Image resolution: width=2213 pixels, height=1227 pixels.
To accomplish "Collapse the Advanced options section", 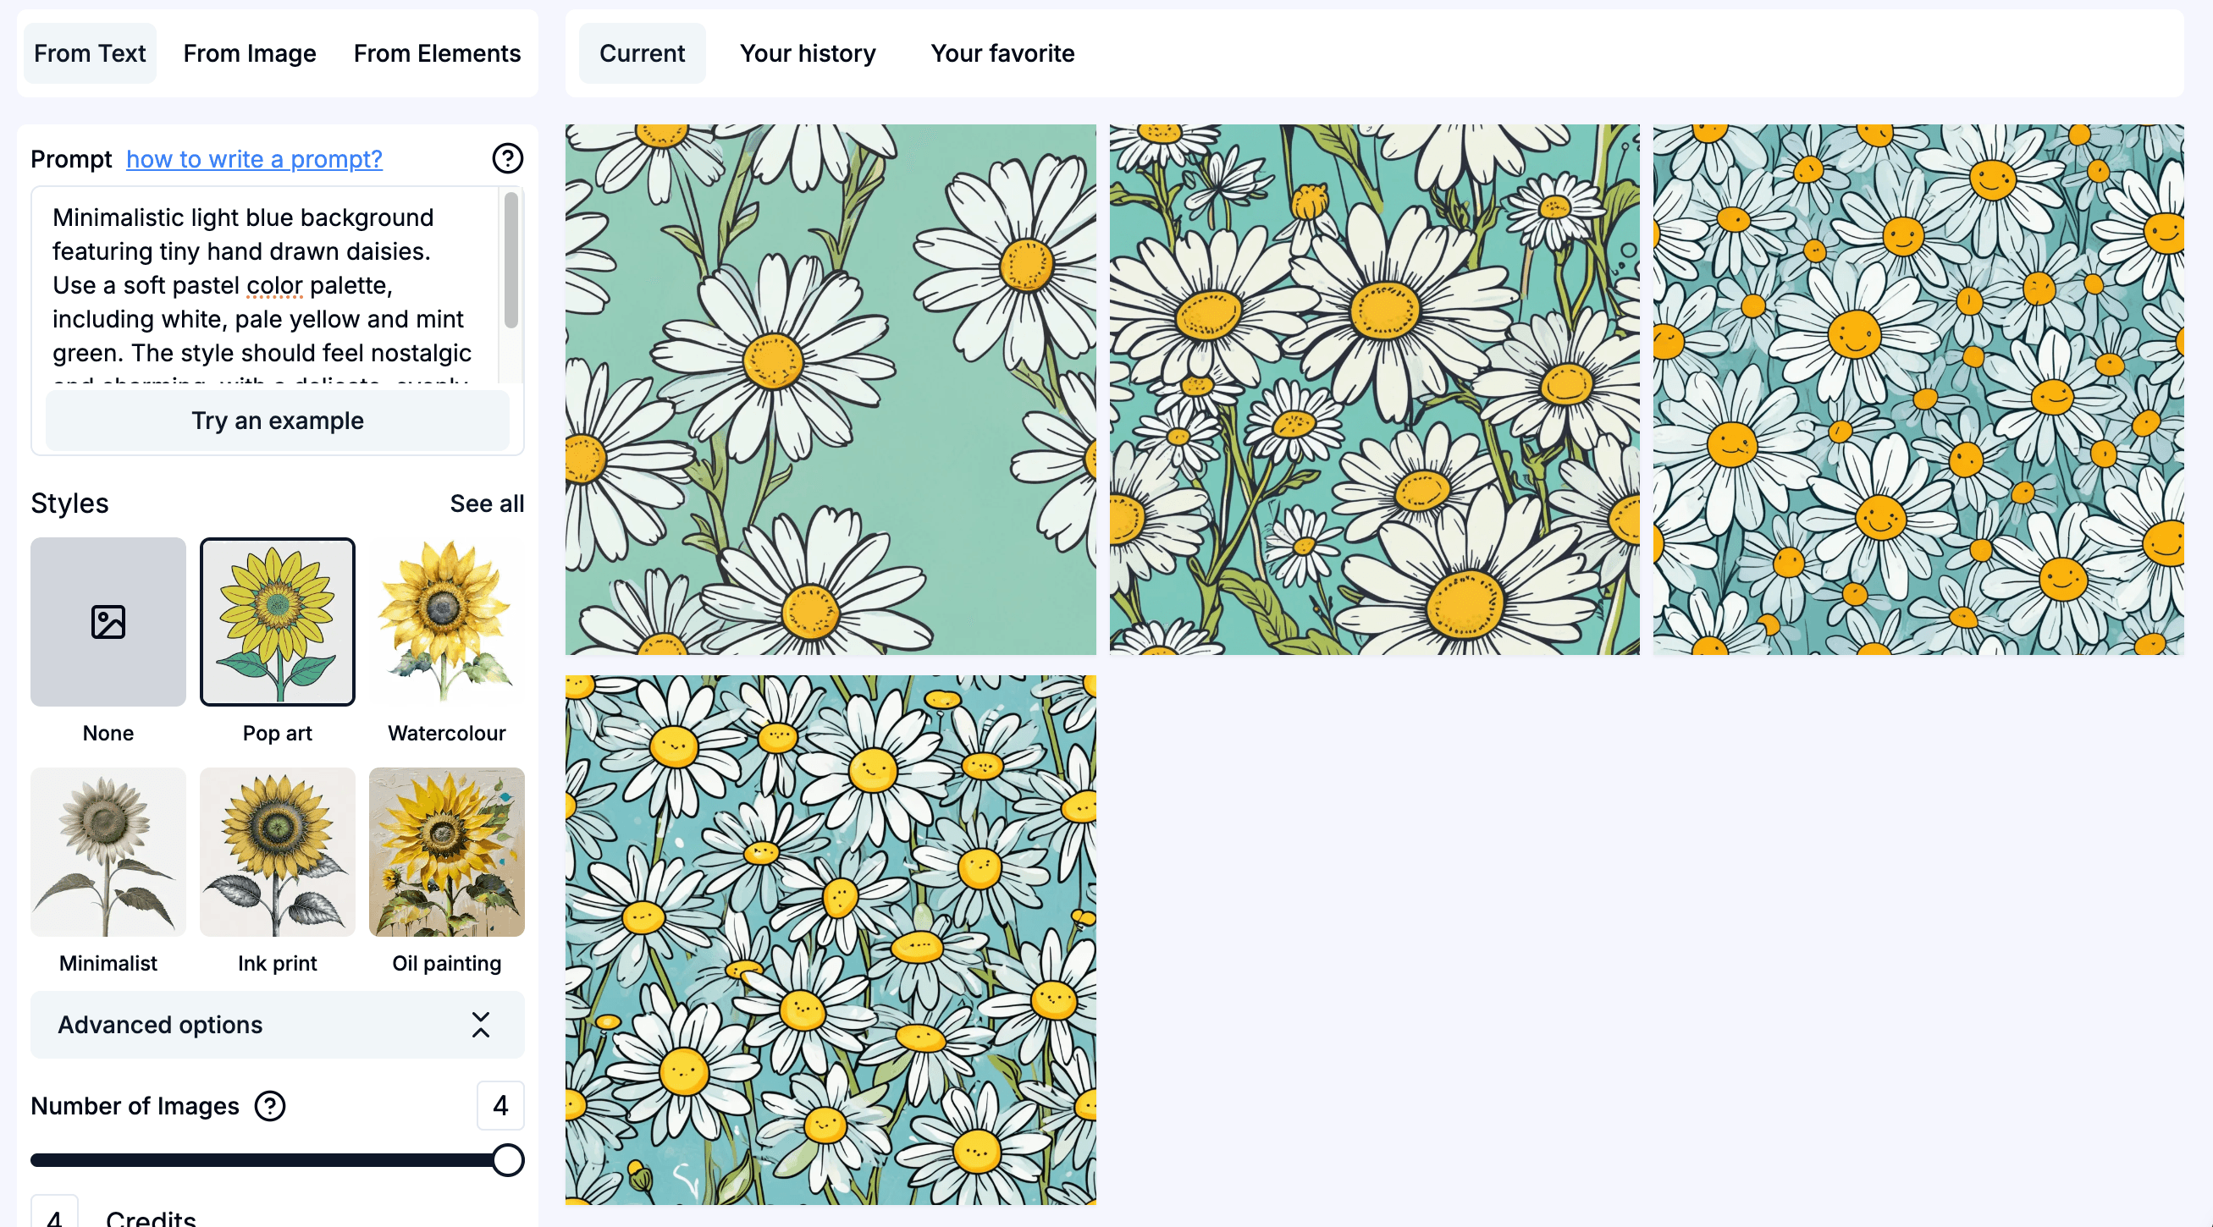I will [x=160, y=1025].
